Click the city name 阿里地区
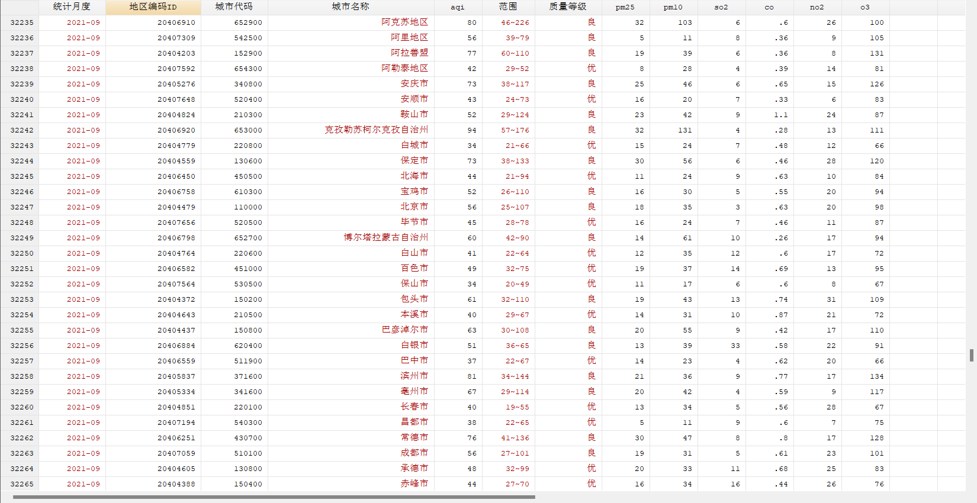This screenshot has width=977, height=503. coord(409,38)
